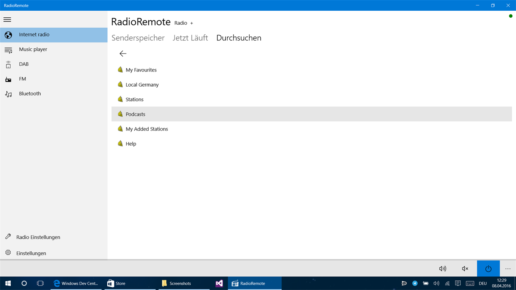This screenshot has height=290, width=516.
Task: Select the Internet radio globe icon
Action: (x=8, y=35)
